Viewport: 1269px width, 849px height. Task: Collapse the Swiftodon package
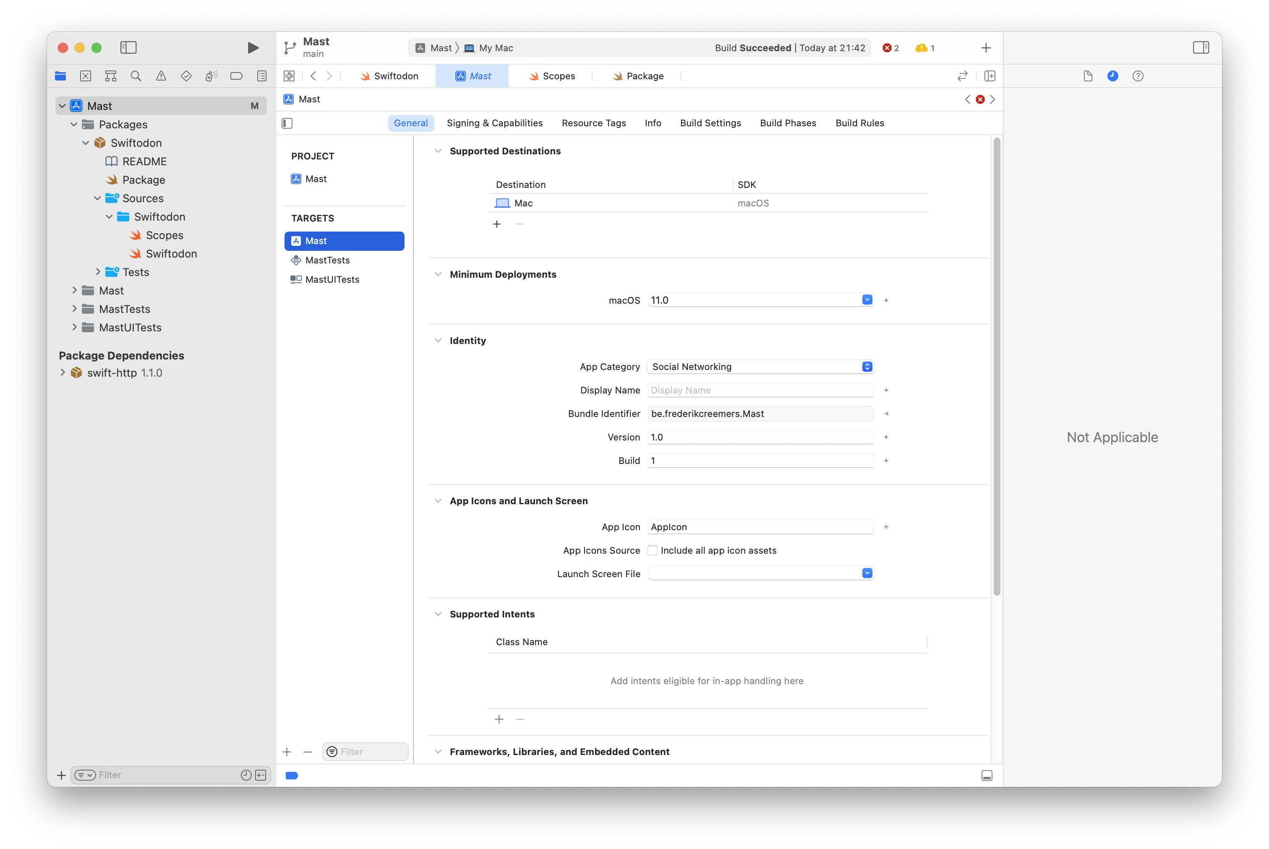tap(86, 143)
